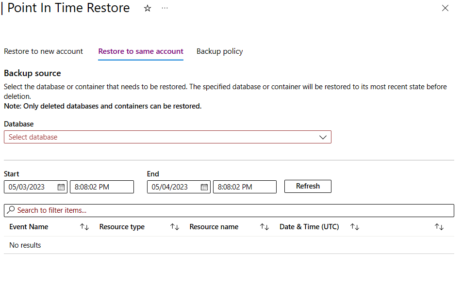Sort by Date & Time (UTC) arrows
The image size is (462, 284).
(354, 227)
